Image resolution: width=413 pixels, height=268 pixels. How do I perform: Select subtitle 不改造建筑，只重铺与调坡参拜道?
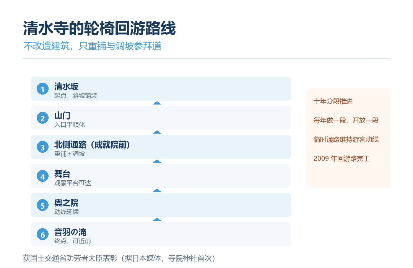point(93,46)
